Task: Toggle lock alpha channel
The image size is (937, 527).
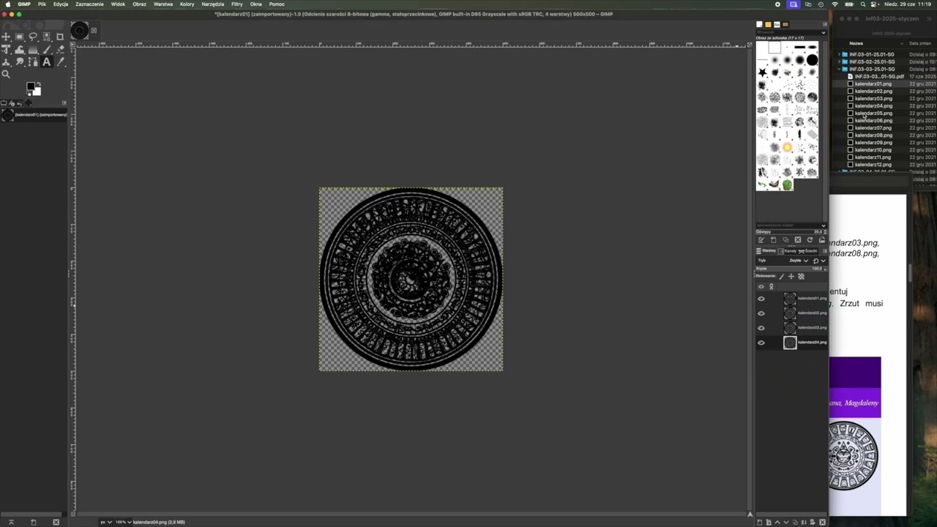Action: [801, 276]
